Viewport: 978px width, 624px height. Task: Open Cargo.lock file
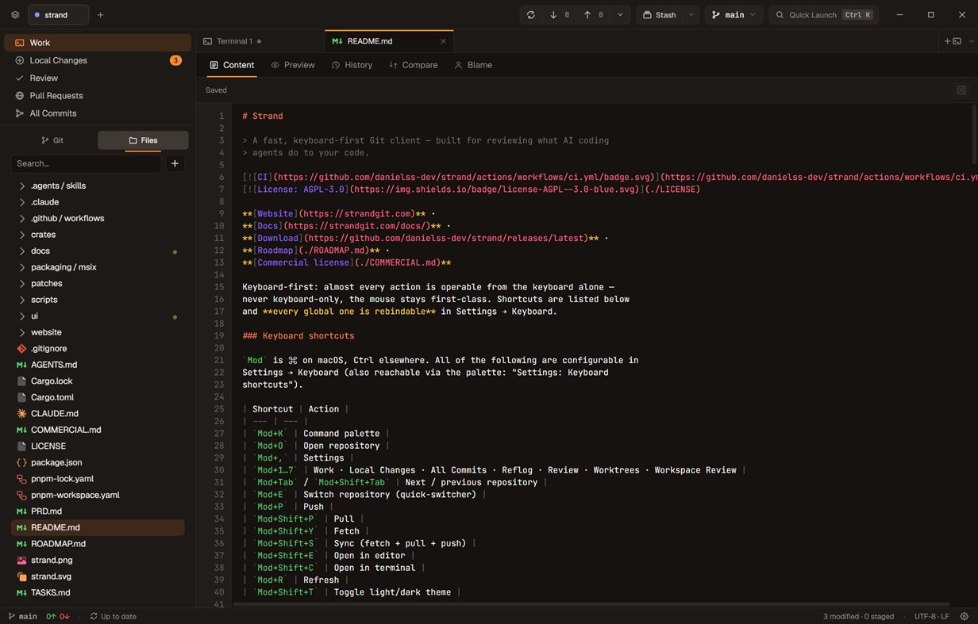coord(98,381)
